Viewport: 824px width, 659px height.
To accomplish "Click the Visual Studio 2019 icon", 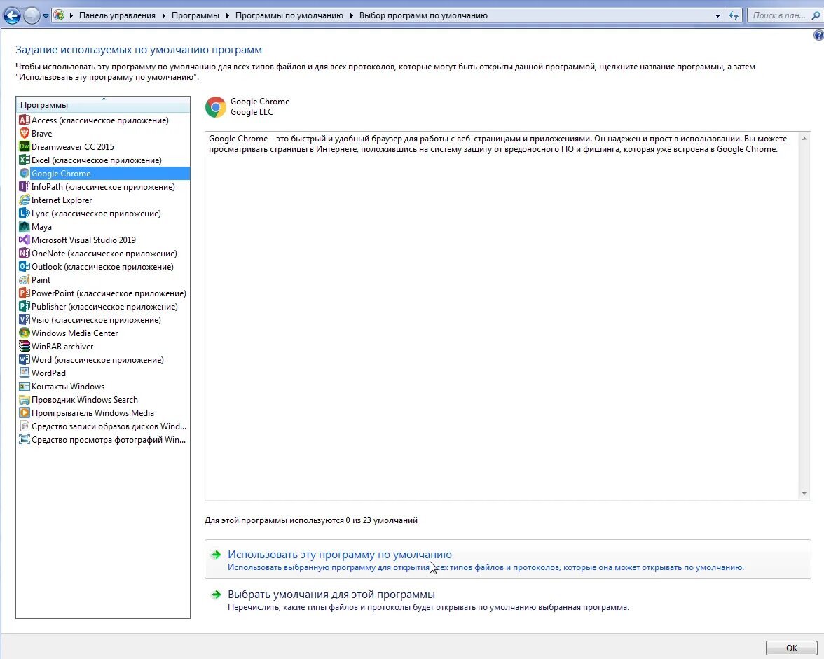I will [24, 240].
